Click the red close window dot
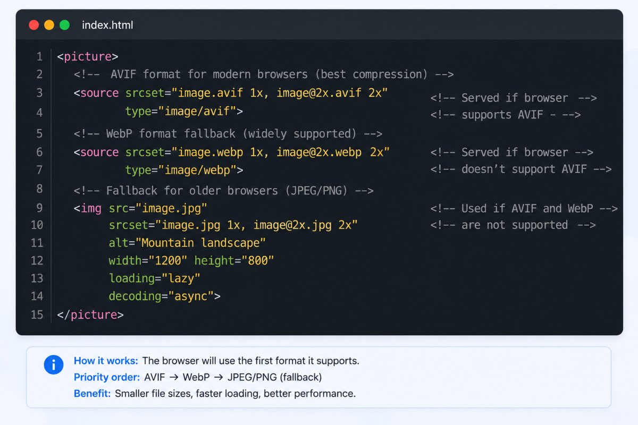This screenshot has width=638, height=425. click(x=34, y=25)
